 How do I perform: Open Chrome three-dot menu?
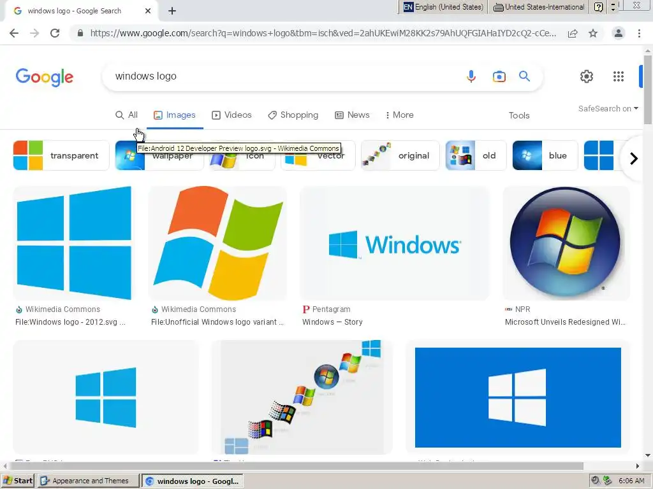[639, 33]
